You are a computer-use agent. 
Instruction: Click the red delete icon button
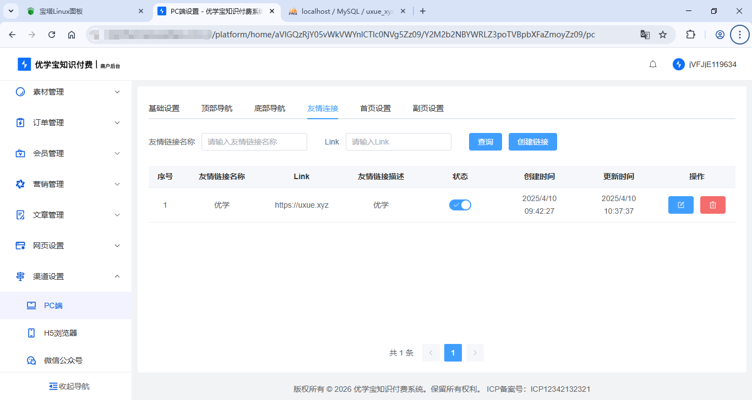tap(712, 205)
